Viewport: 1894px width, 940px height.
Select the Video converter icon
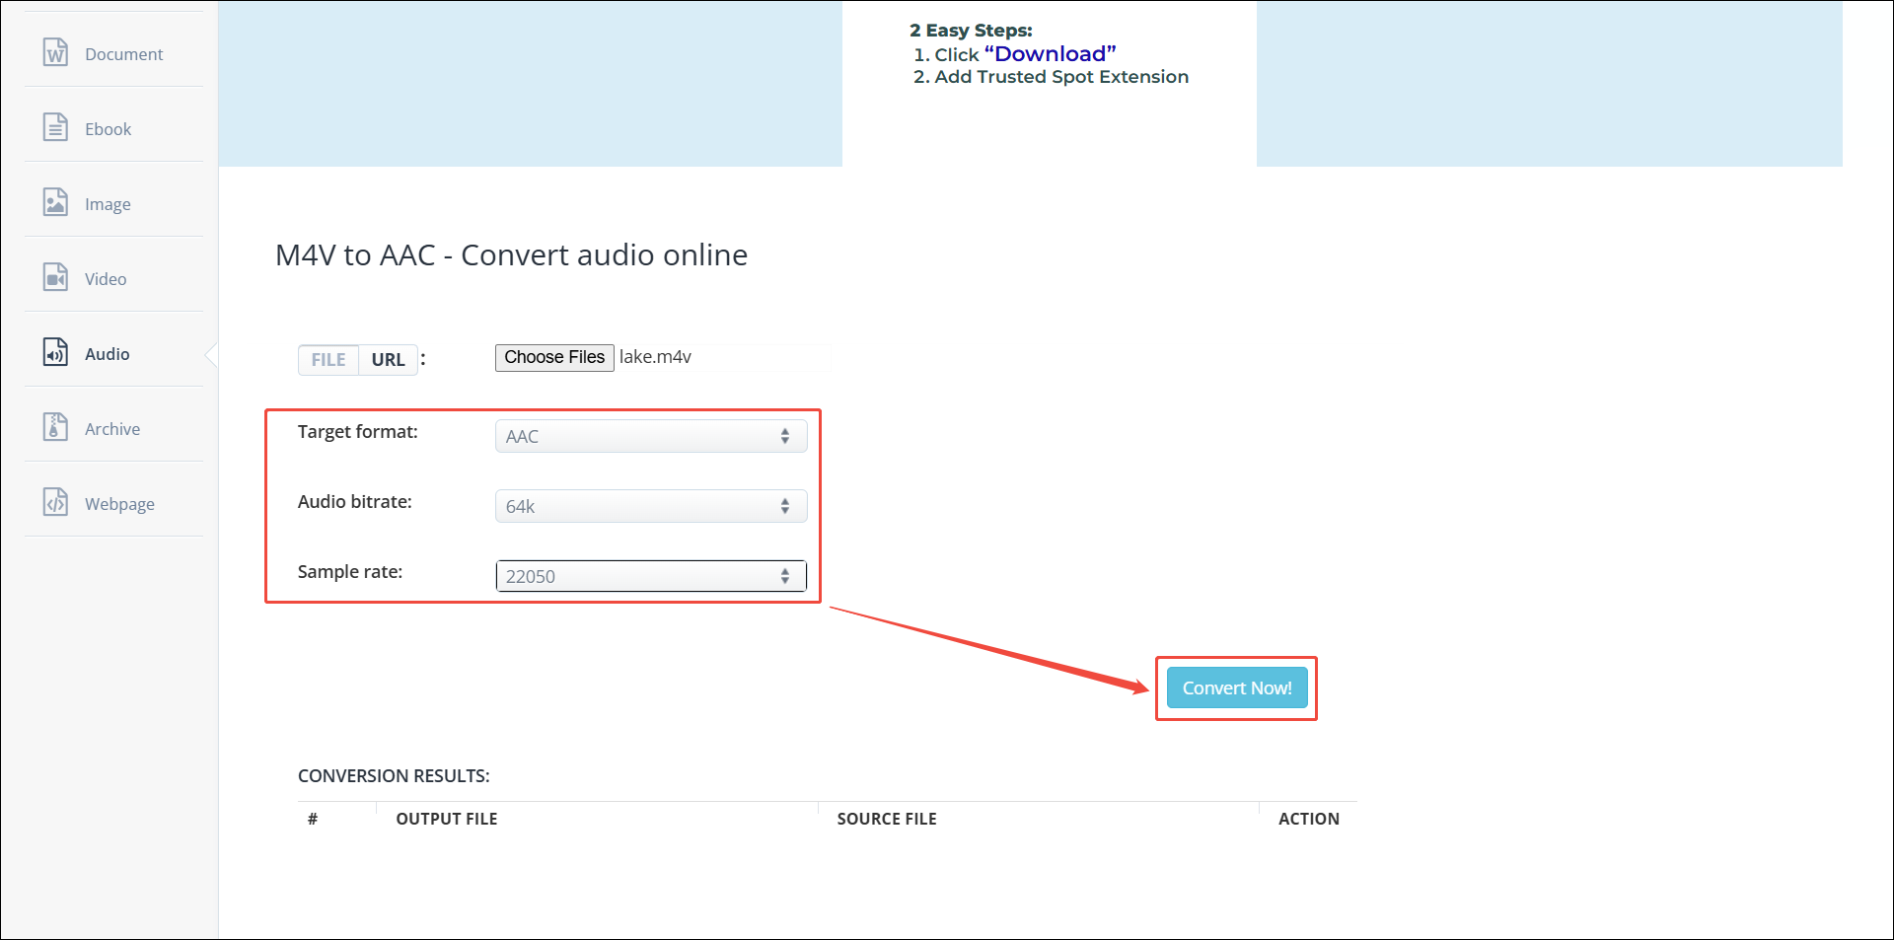(55, 277)
